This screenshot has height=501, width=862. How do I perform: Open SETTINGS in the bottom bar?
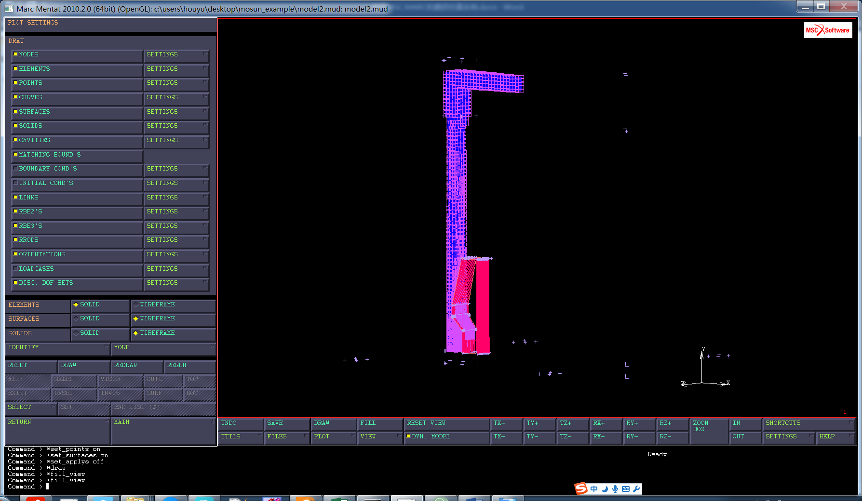tap(789, 437)
